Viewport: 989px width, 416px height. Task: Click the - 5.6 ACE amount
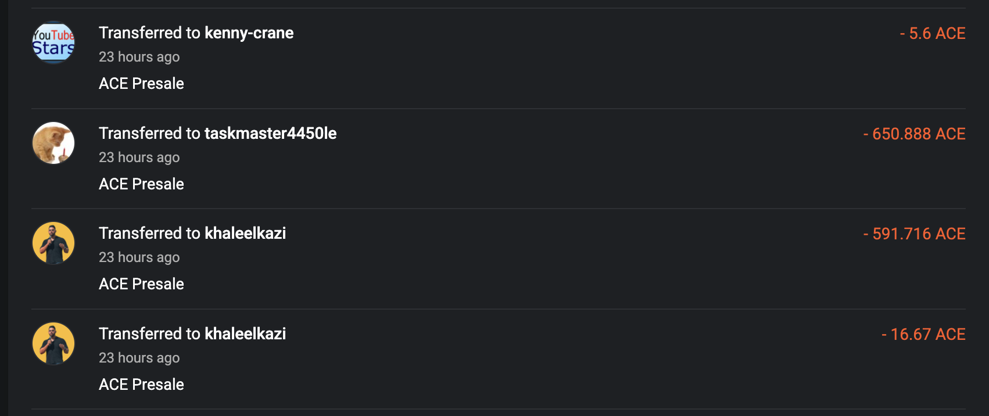click(932, 34)
